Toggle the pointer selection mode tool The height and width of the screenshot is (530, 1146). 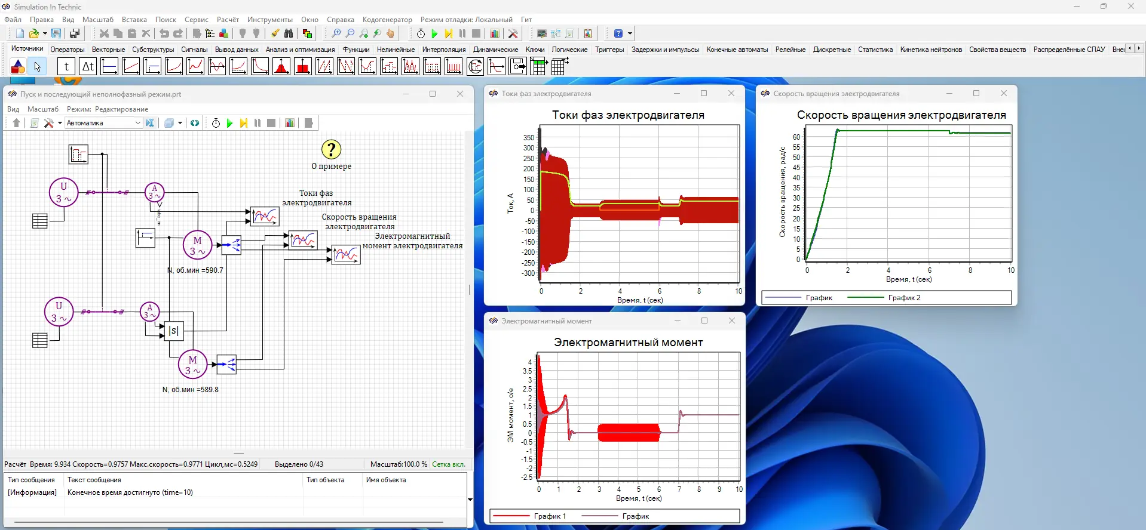[37, 66]
